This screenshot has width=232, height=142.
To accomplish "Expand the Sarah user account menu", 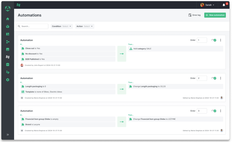I will (x=207, y=5).
